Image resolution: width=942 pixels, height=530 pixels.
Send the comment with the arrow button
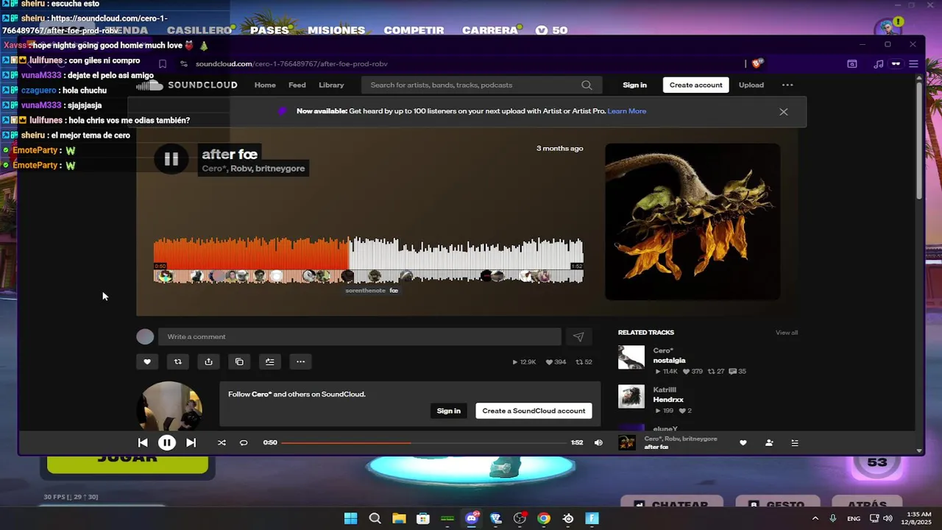click(578, 336)
